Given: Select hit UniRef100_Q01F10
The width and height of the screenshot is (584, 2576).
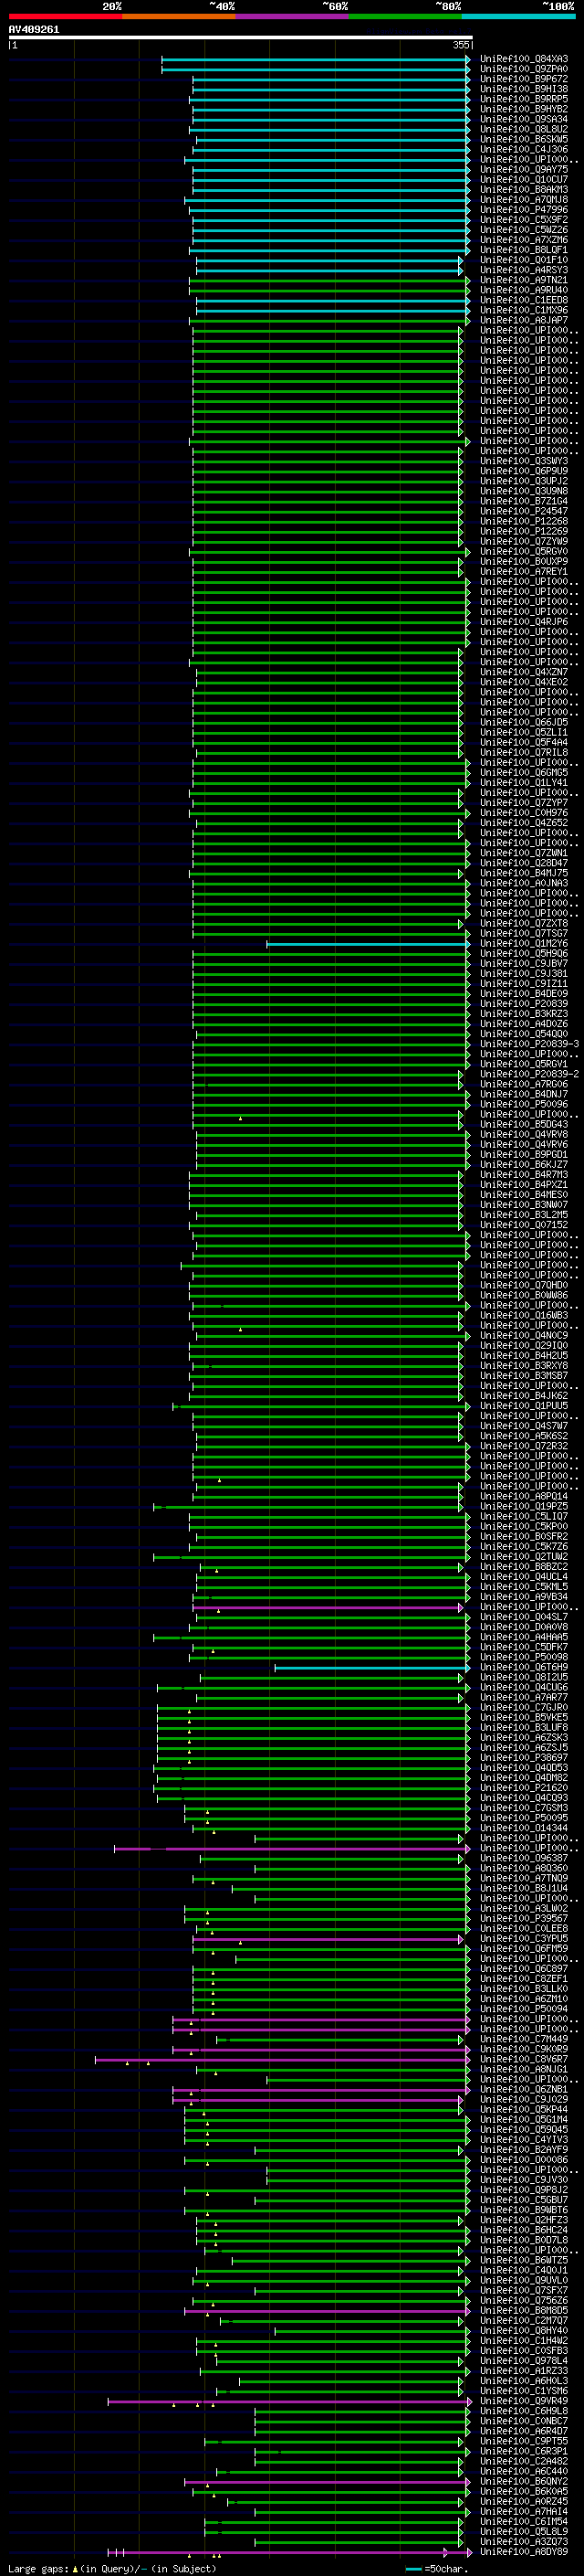Looking at the screenshot, I should (523, 260).
